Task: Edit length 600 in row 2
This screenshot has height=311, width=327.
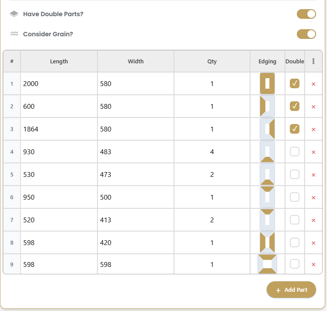Action: pyautogui.click(x=59, y=106)
